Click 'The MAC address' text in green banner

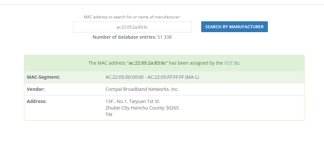[107, 63]
